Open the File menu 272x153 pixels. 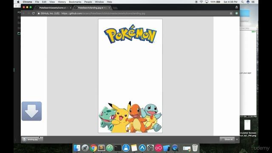tap(37, 2)
